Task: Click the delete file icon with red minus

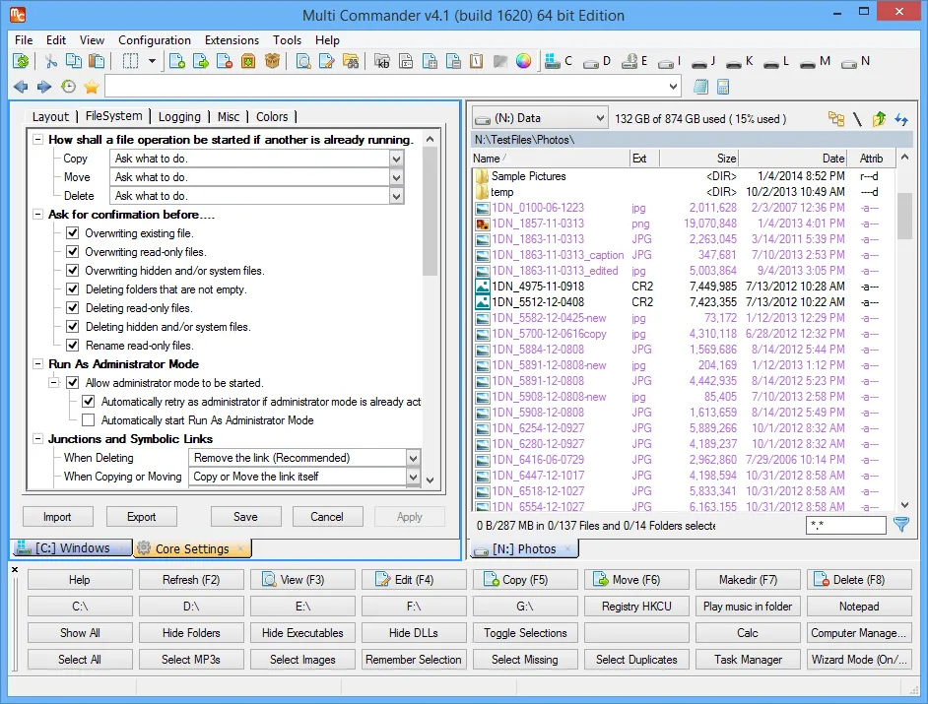Action: click(225, 61)
